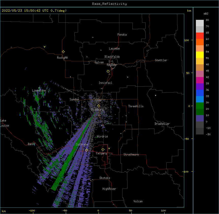The image size is (219, 214).
Task: Select the light blue 30-33 dBZ legend swatch
Action: point(200,99)
